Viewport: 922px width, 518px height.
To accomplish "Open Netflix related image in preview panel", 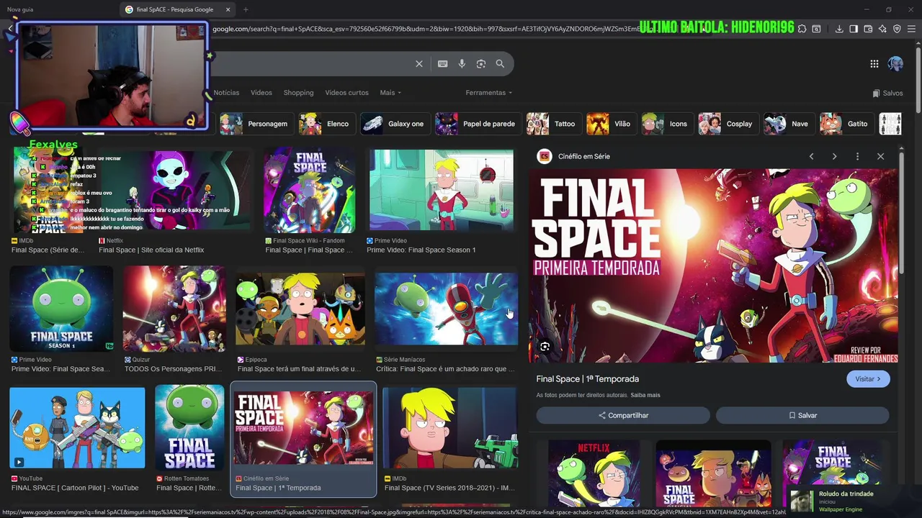I will [594, 473].
